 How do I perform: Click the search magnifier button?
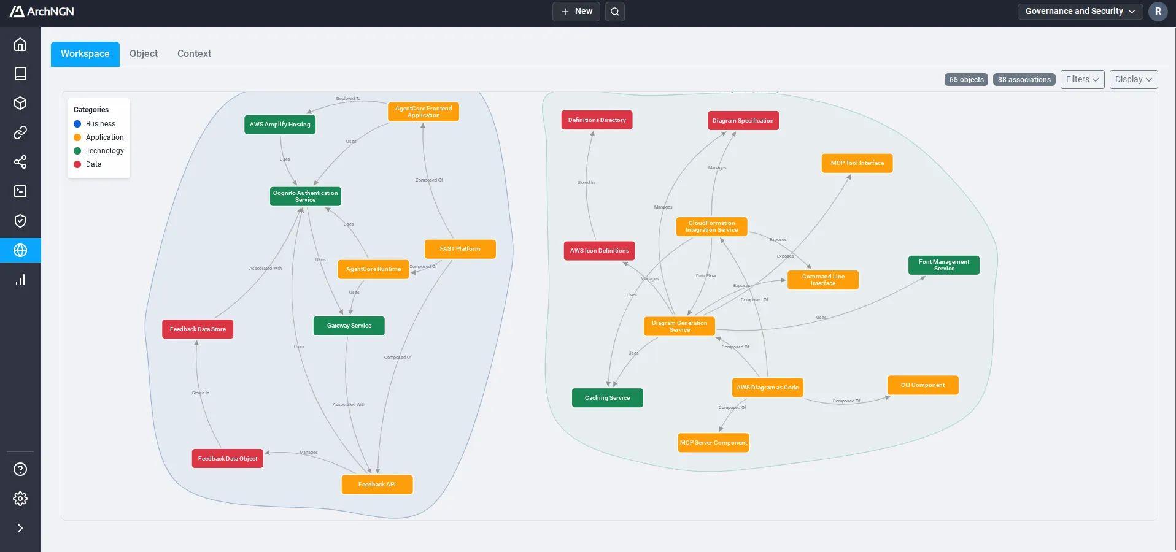pyautogui.click(x=615, y=12)
